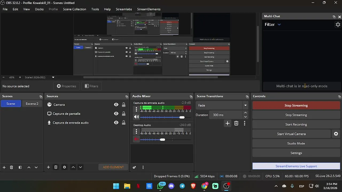
Task: Pop out the Multi-Chat dock
Action: 334,17
